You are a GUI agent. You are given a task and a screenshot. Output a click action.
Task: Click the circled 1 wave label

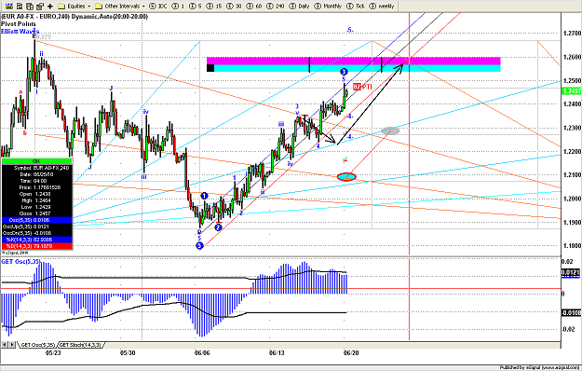tap(204, 196)
